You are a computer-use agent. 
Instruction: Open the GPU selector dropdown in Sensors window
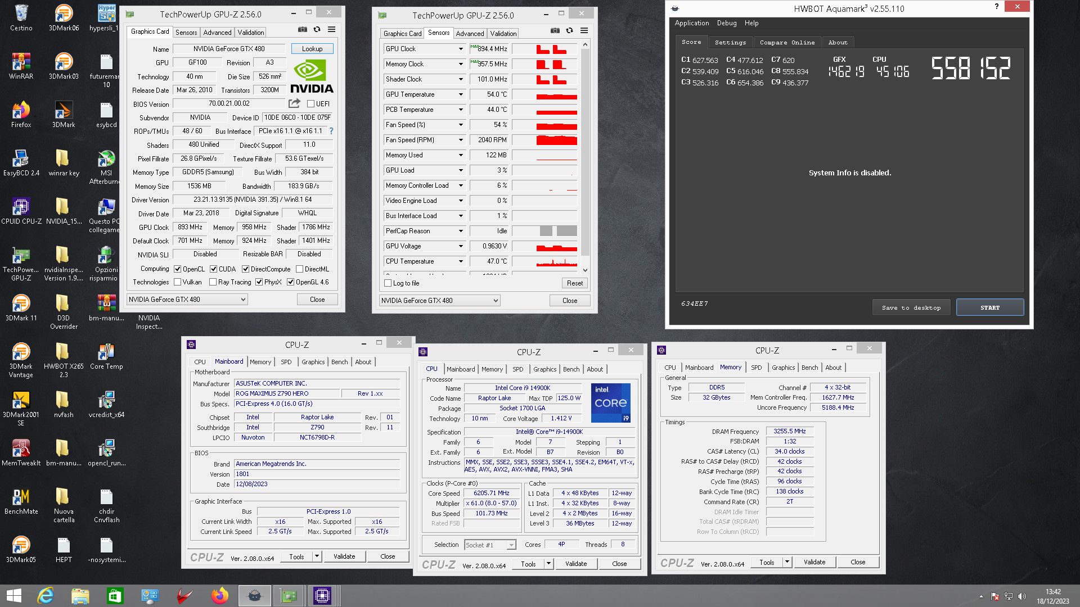(x=440, y=301)
